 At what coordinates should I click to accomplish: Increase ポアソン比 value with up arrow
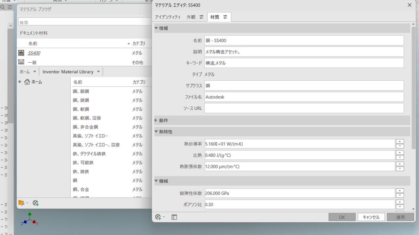[400, 202]
